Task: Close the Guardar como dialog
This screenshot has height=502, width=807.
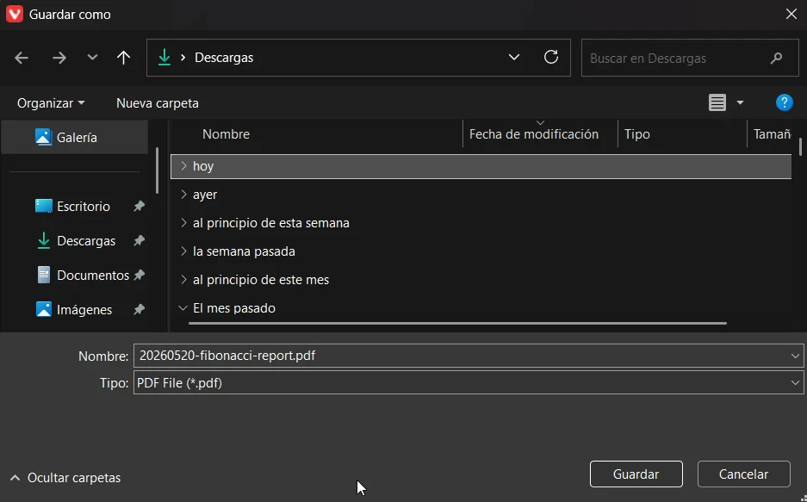Action: [791, 14]
